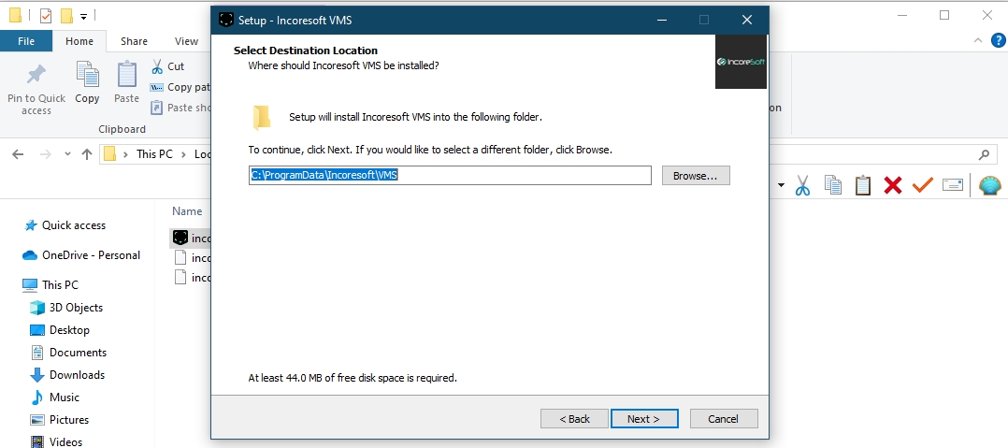1008x448 pixels.
Task: Click the 'Select Destination Location' heading
Action: pyautogui.click(x=306, y=51)
